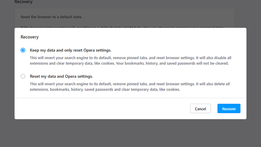
Task: Click 'Reset my data and Opera settings.' label
Action: pos(61,76)
